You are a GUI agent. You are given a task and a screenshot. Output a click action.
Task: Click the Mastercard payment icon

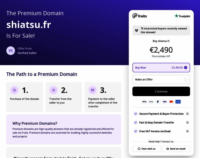[x=171, y=102]
